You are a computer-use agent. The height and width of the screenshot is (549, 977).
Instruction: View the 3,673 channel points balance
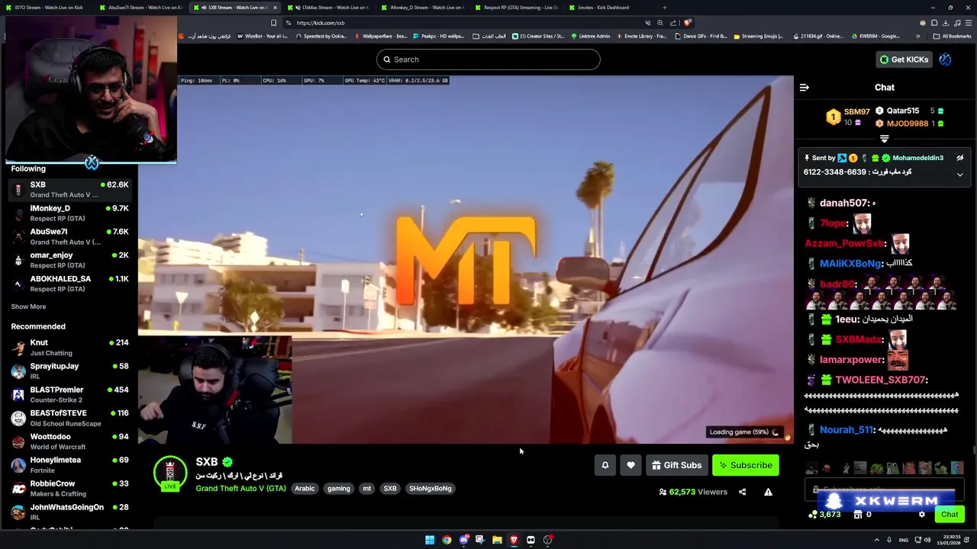click(824, 515)
